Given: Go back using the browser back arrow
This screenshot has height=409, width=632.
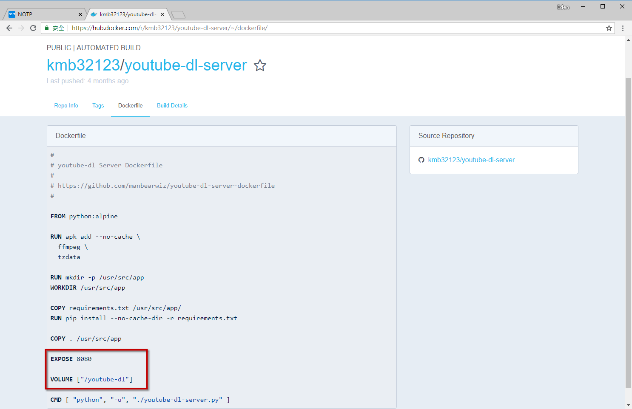Looking at the screenshot, I should (9, 28).
